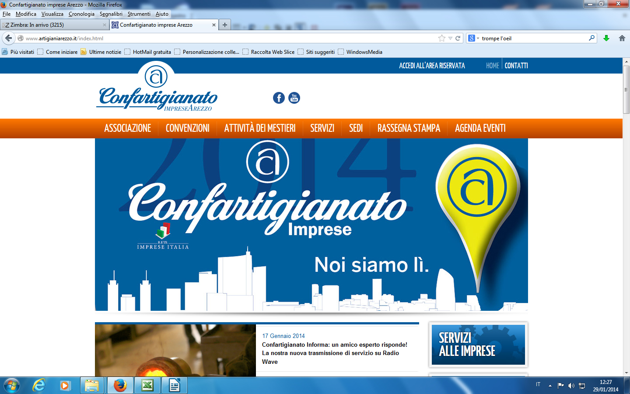This screenshot has height=394, width=630.
Task: Open the Ultime notizie RSS bookmark
Action: 101,52
